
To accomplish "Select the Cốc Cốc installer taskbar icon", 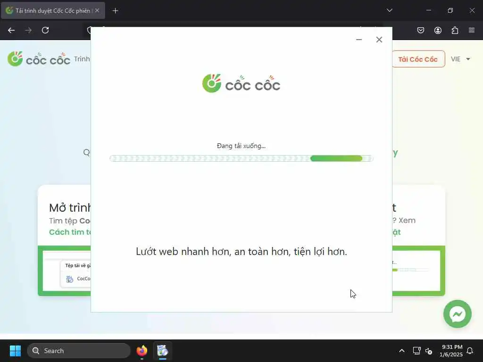I will [162, 351].
